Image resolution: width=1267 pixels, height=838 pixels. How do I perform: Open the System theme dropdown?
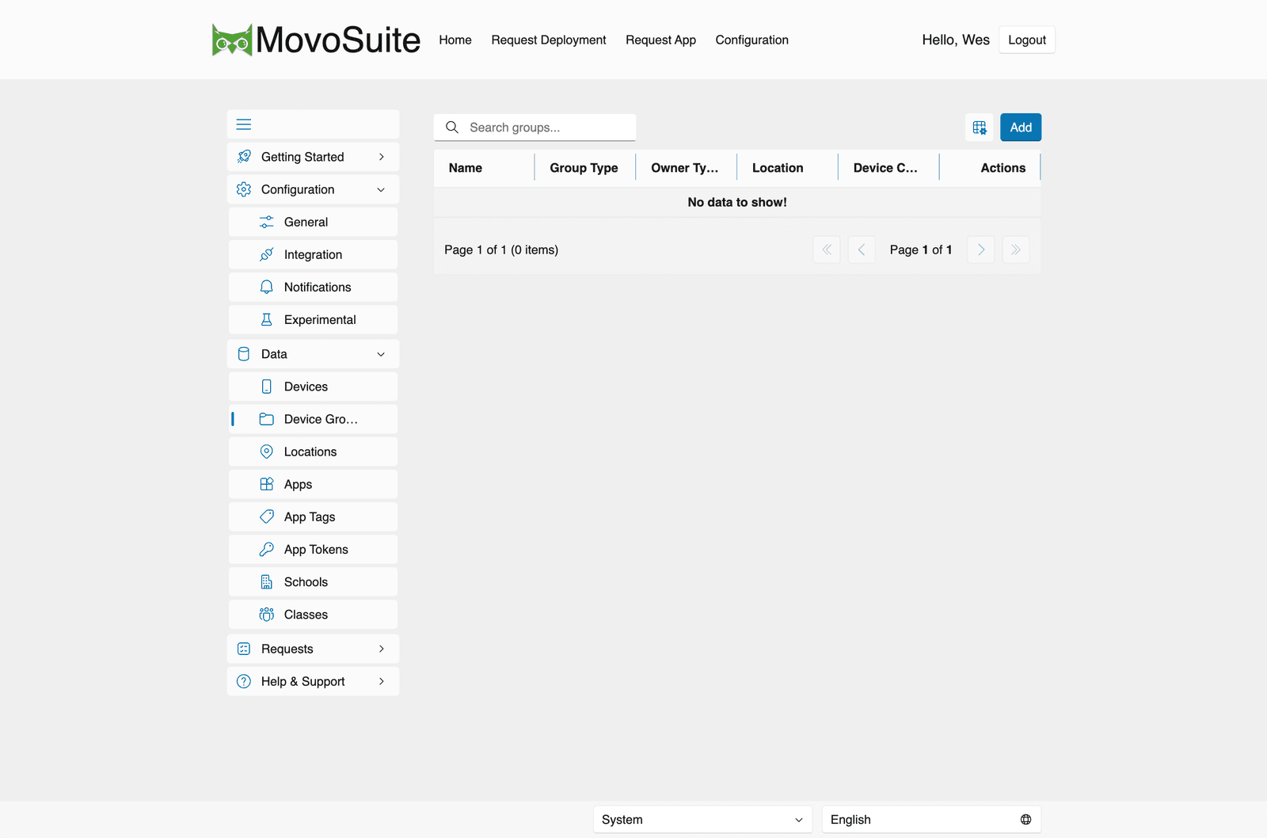703,820
